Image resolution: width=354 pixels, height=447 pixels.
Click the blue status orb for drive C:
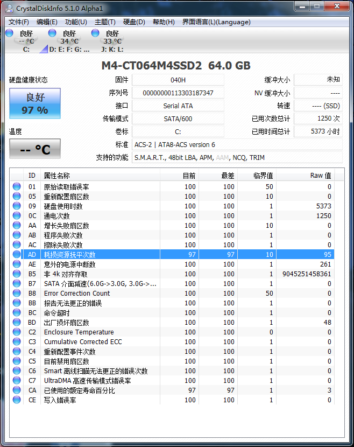pyautogui.click(x=9, y=33)
